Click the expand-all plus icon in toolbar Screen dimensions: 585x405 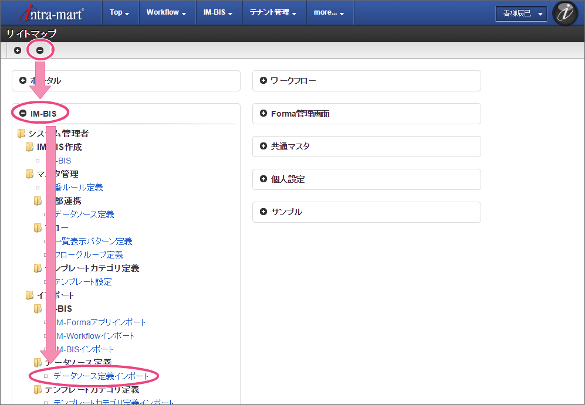18,50
